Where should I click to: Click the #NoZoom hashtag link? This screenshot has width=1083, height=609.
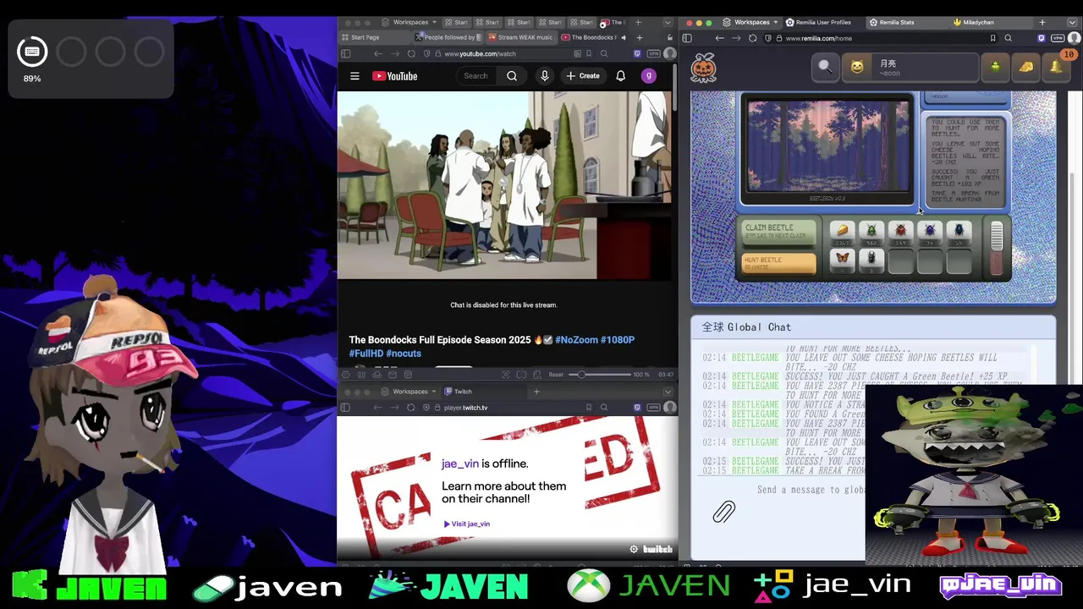coord(576,340)
